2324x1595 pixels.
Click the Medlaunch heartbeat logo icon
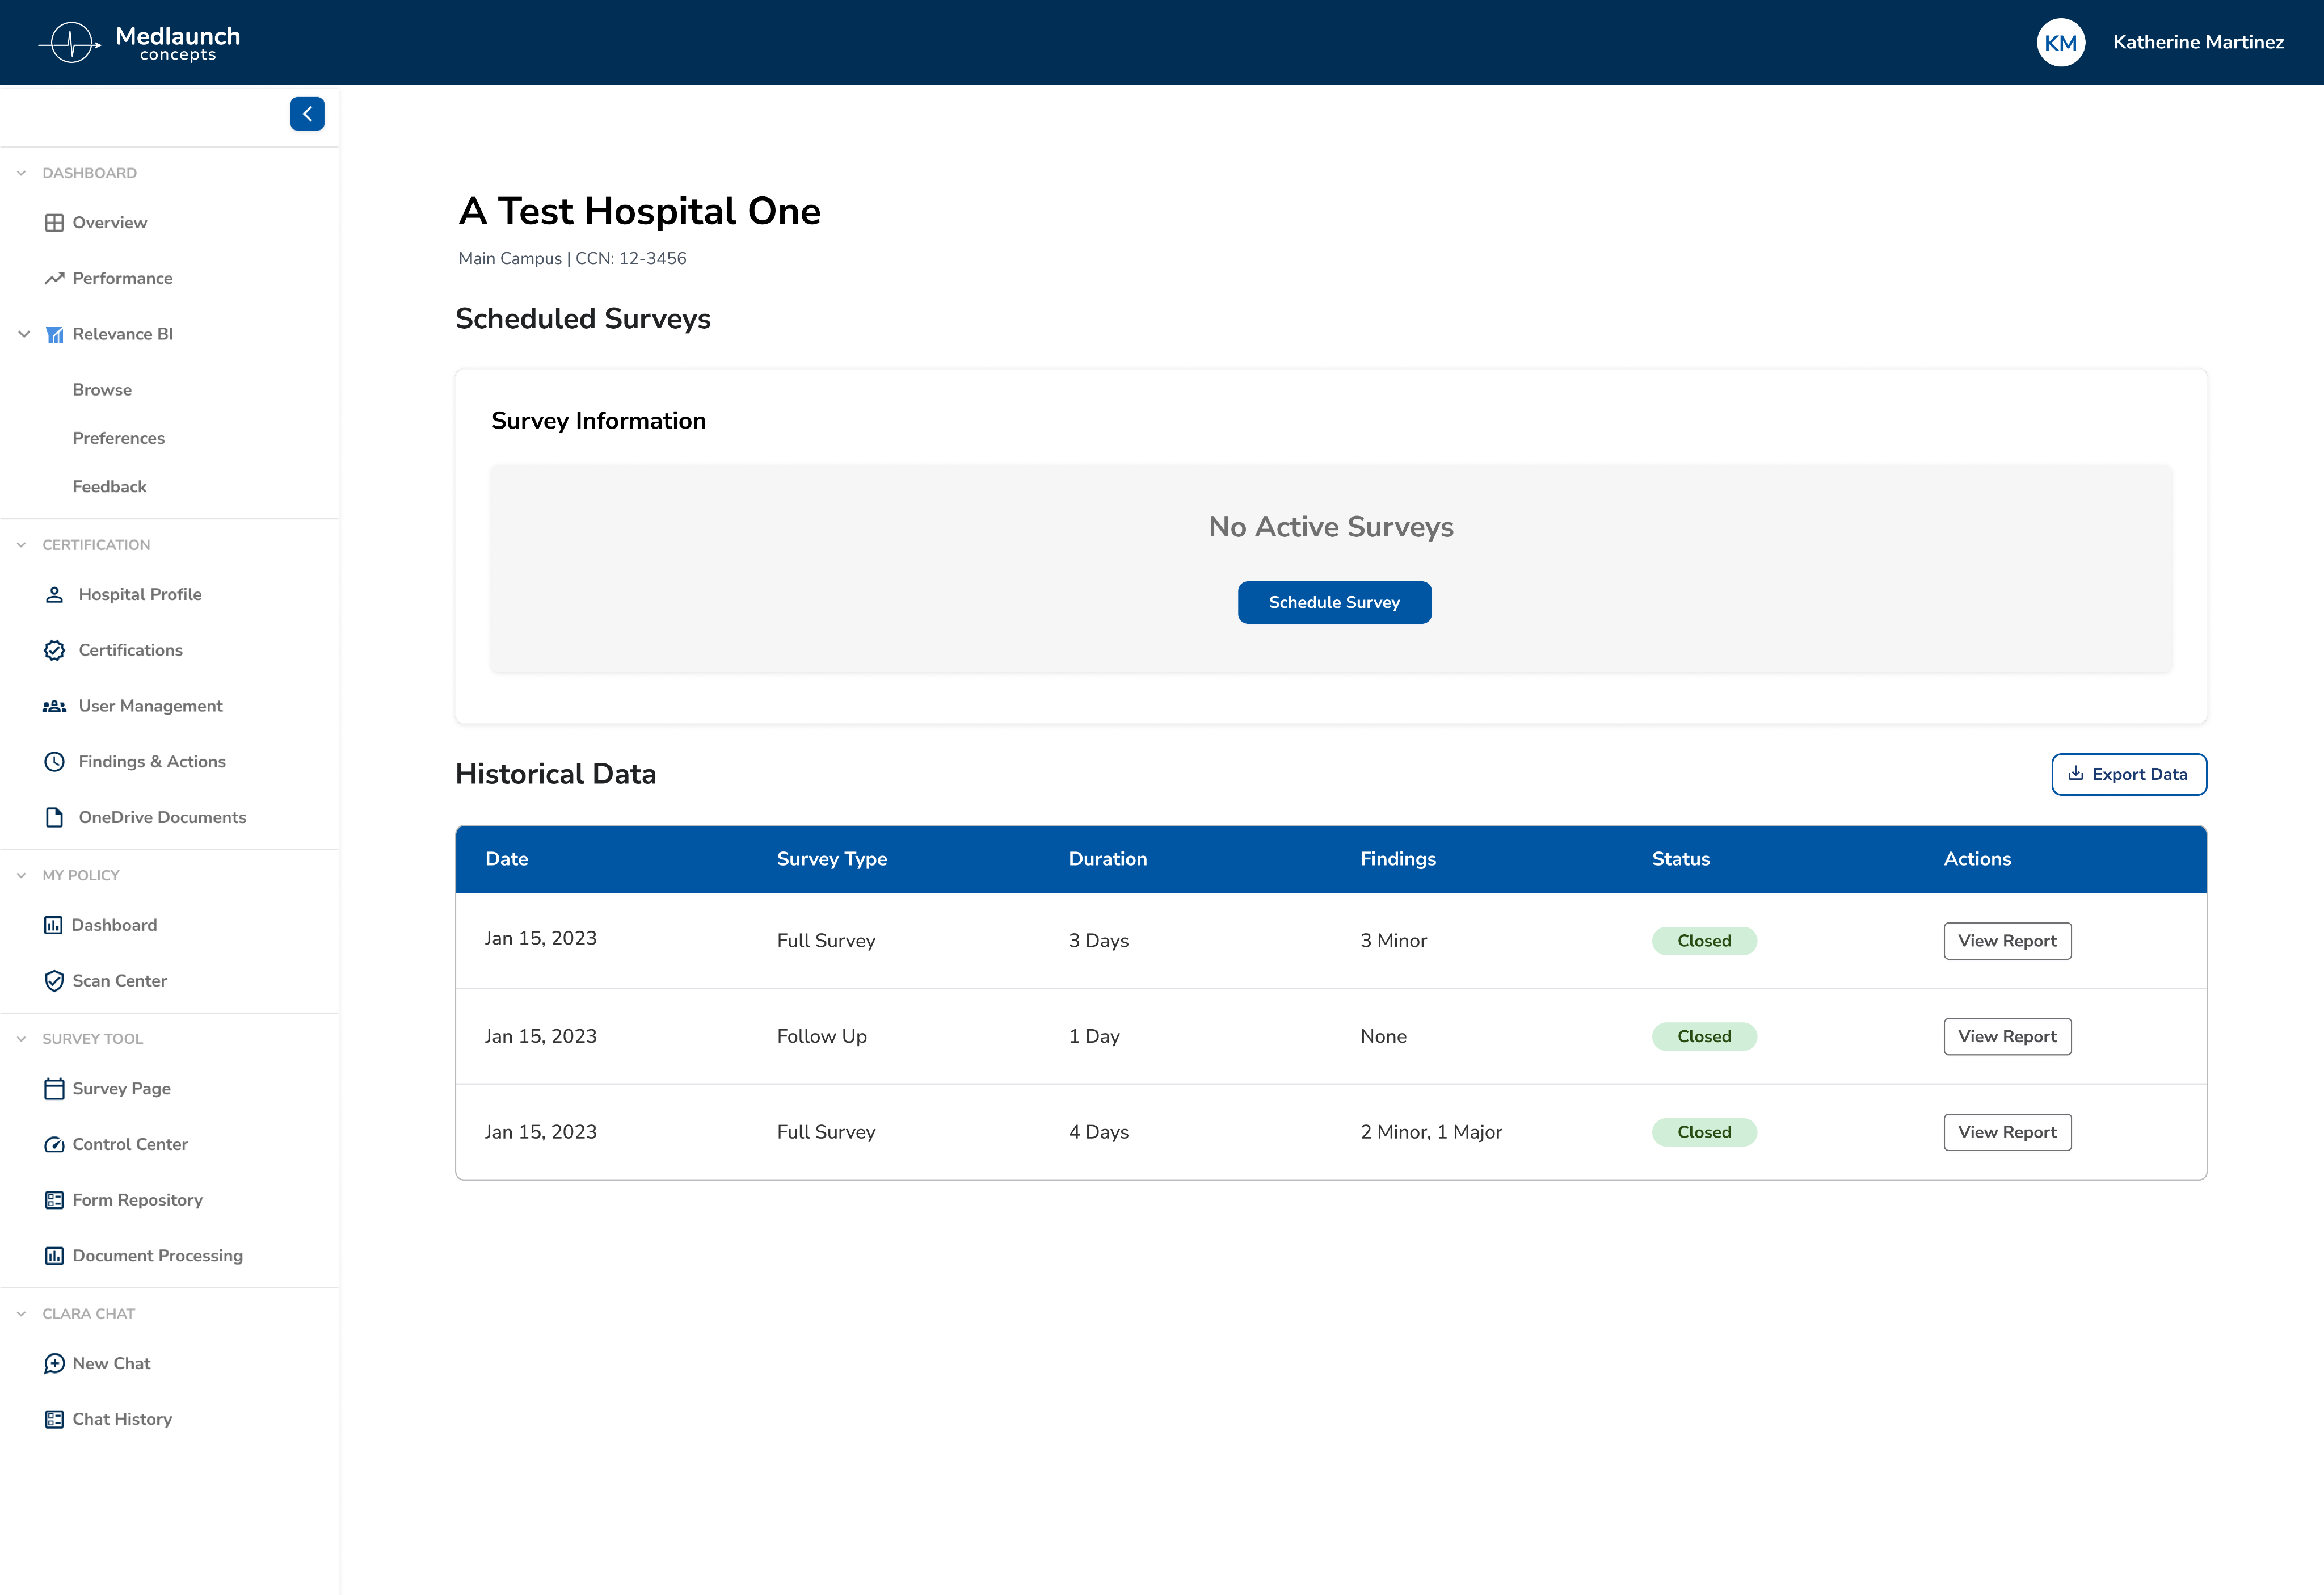pos(70,42)
